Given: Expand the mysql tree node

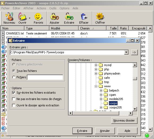Looking at the screenshot, I should click(x=96, y=65).
